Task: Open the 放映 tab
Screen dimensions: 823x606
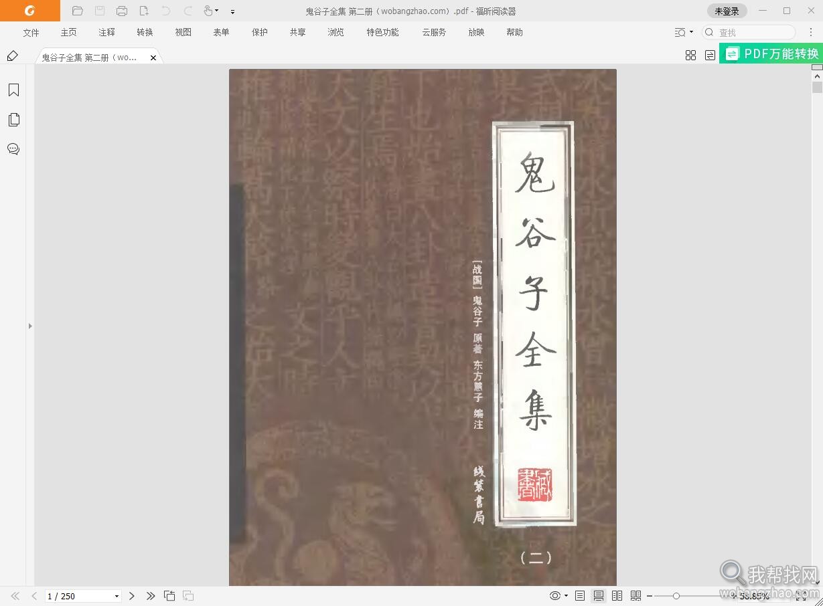Action: [x=477, y=32]
